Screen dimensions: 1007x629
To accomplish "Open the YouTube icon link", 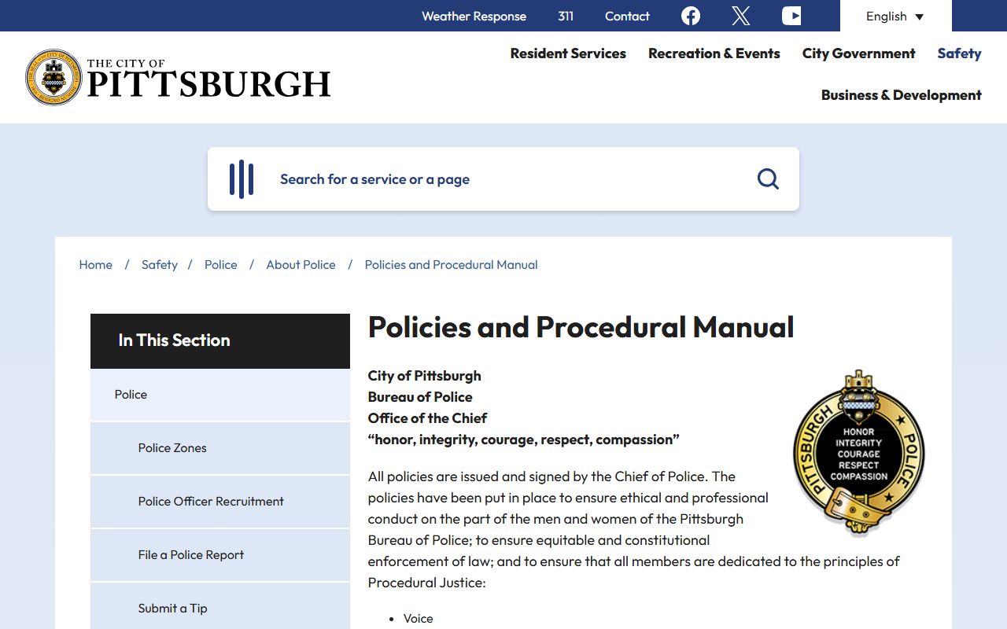I will (791, 16).
